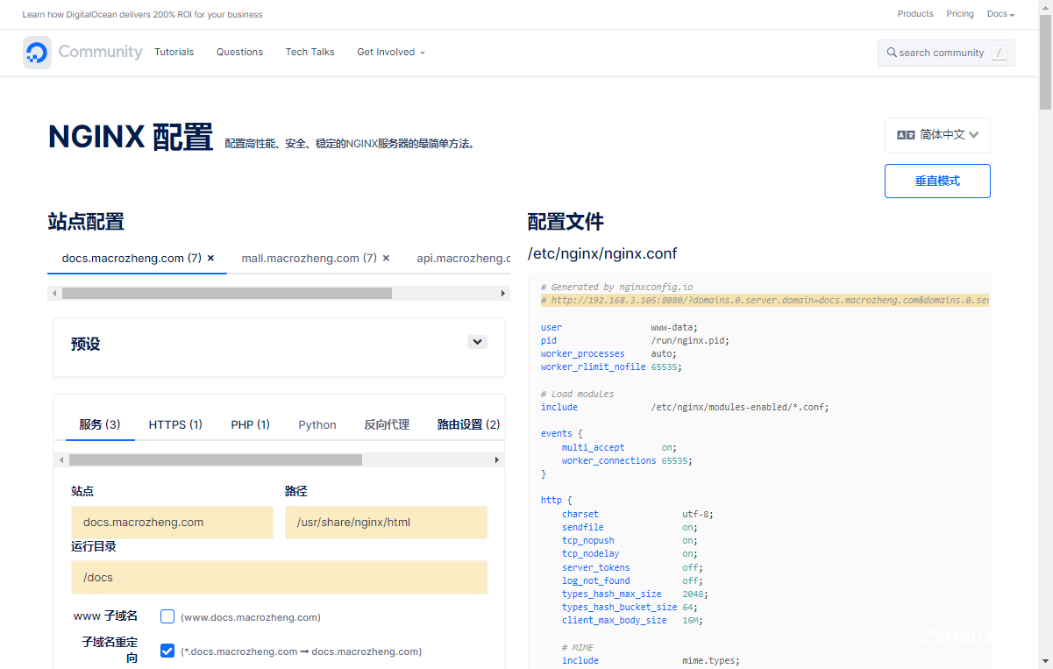Click the 站点 input containing docs.macrozheng.com
The width and height of the screenshot is (1053, 669).
pyautogui.click(x=172, y=522)
